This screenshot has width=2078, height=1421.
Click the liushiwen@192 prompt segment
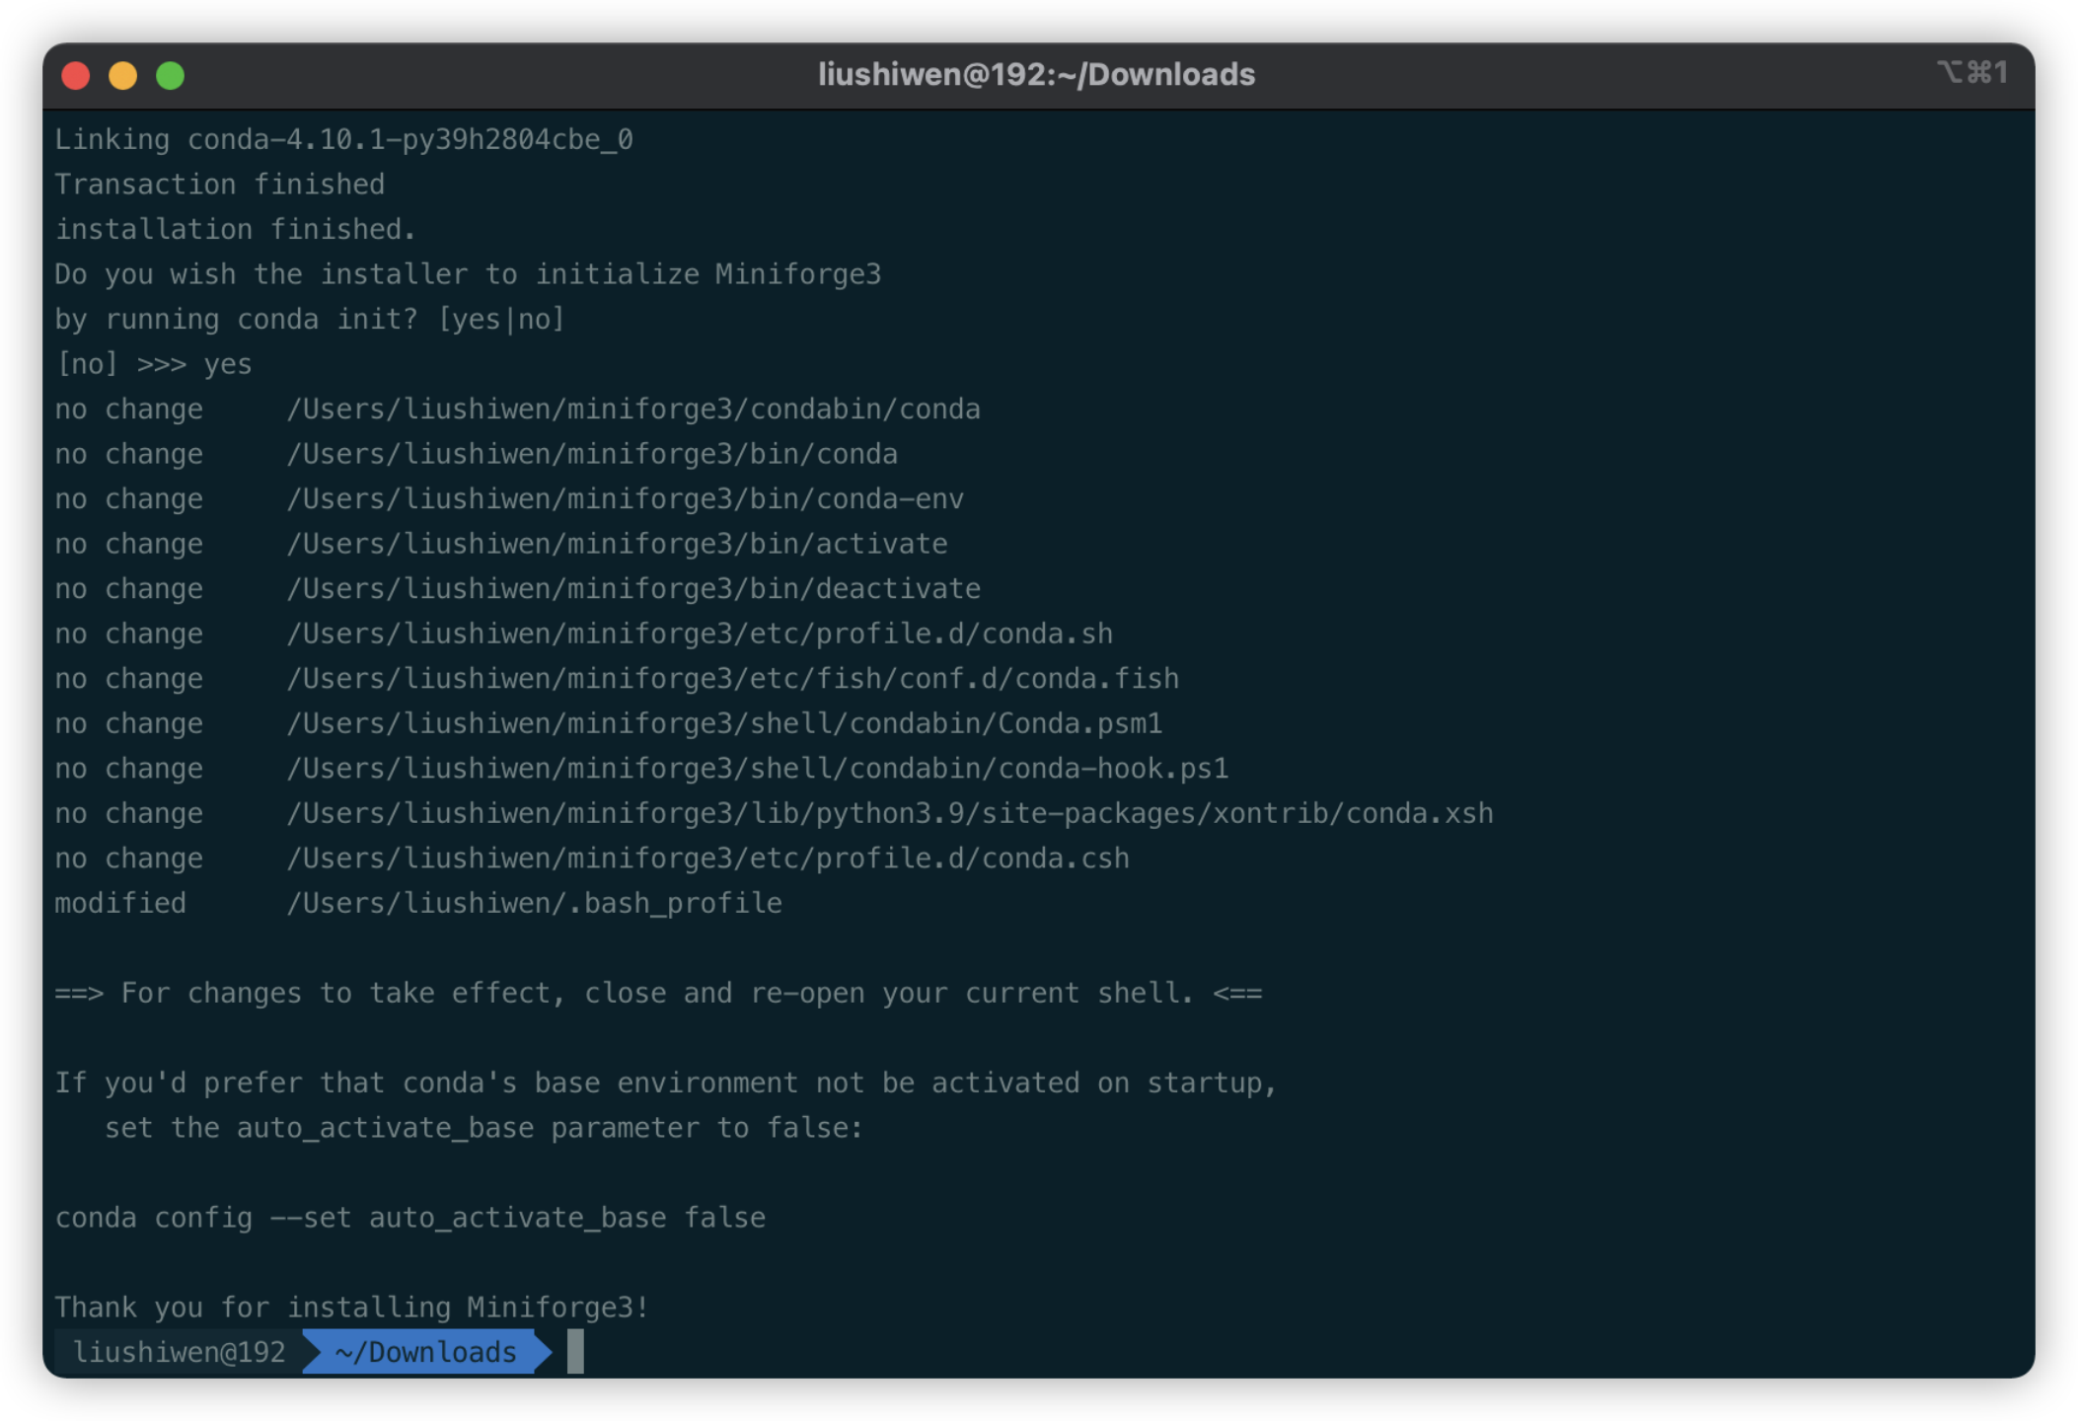click(x=179, y=1352)
